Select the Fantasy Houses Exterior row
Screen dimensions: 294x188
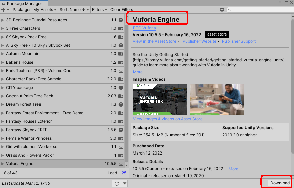click(62, 121)
